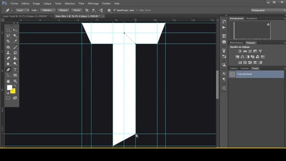
Task: Add a Gradient Map adjustment
Action: click(260, 63)
